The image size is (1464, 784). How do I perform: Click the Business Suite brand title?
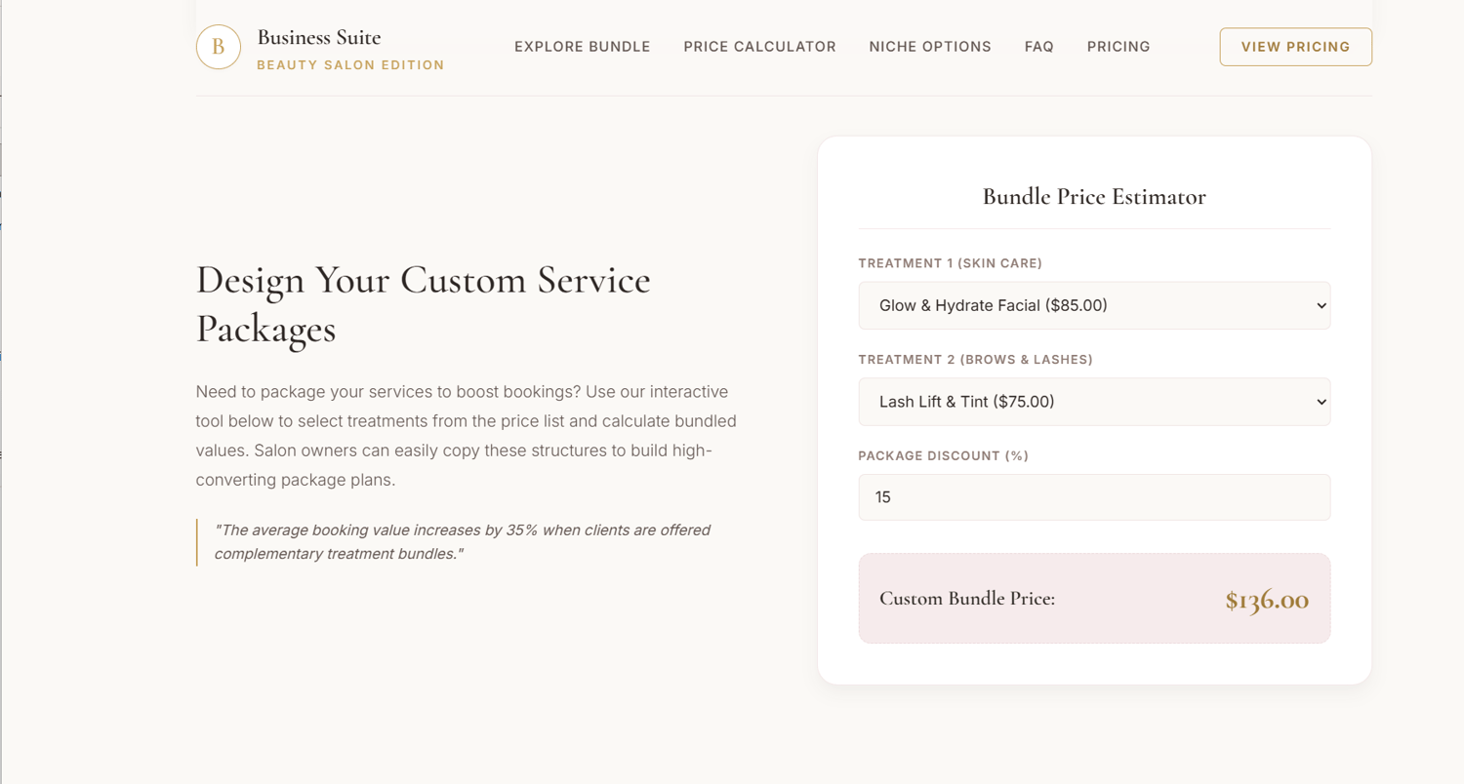click(319, 37)
